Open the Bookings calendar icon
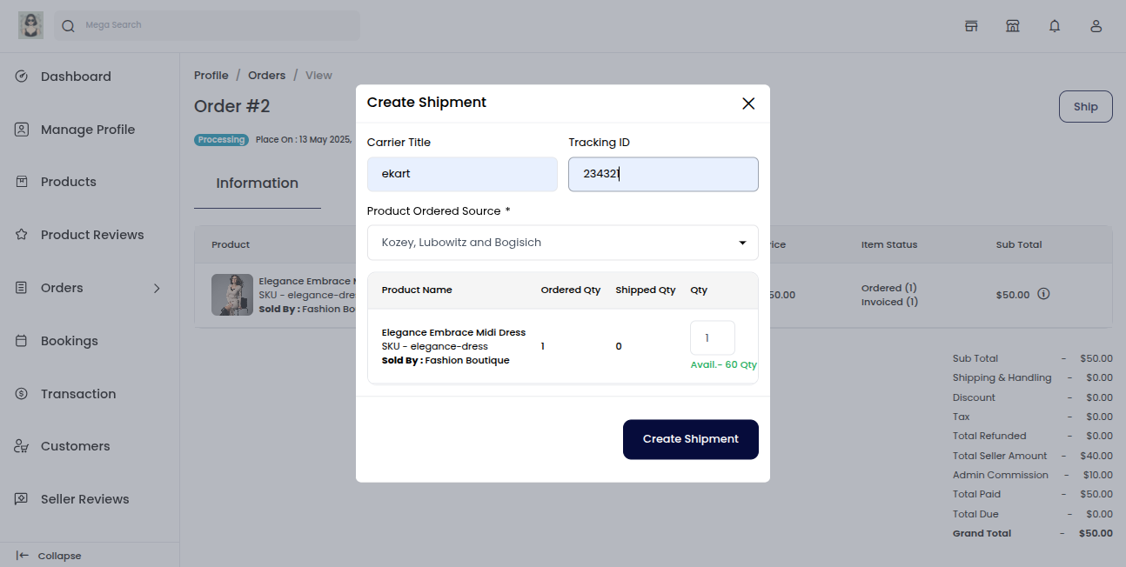 click(21, 341)
